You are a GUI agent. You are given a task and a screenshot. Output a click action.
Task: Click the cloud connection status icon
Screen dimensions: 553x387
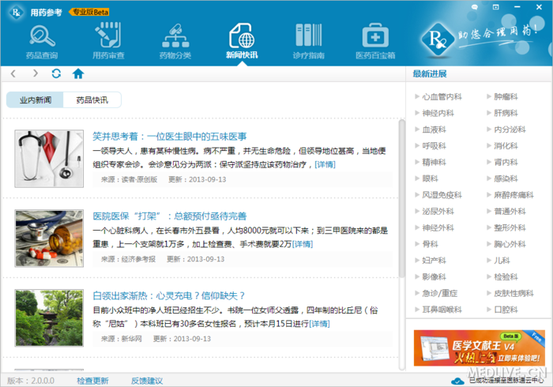pos(457,381)
